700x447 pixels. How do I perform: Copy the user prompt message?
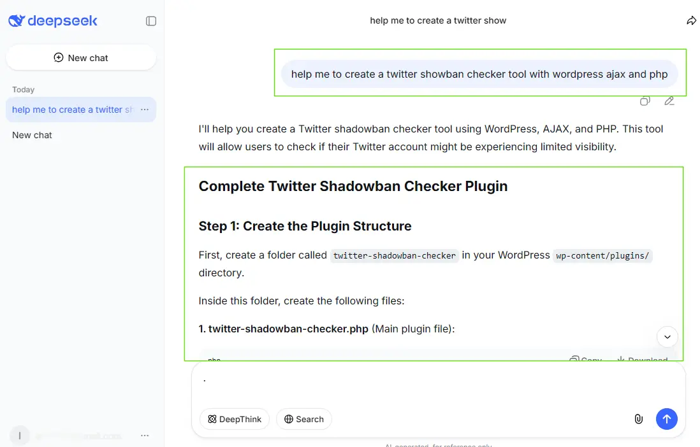tap(645, 101)
